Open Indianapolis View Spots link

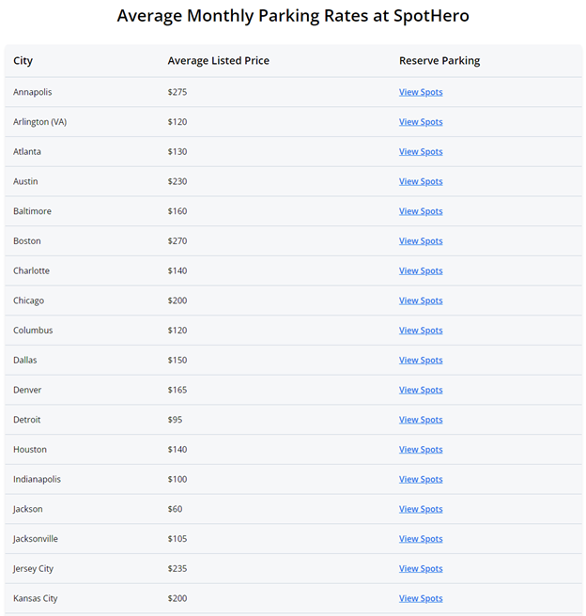[x=421, y=479]
